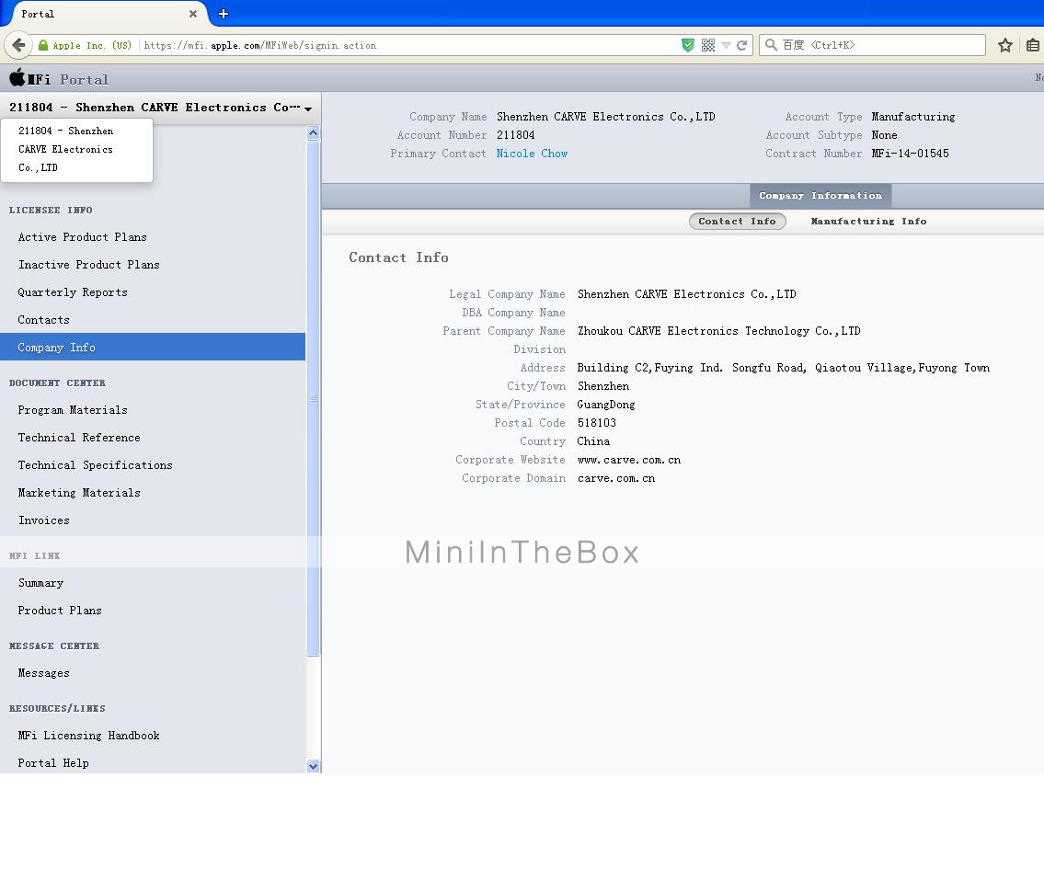The height and width of the screenshot is (880, 1044).
Task: Click the QR code icon in address bar
Action: pos(708,45)
